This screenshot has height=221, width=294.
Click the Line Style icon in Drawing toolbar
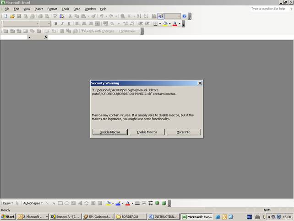tap(137, 203)
